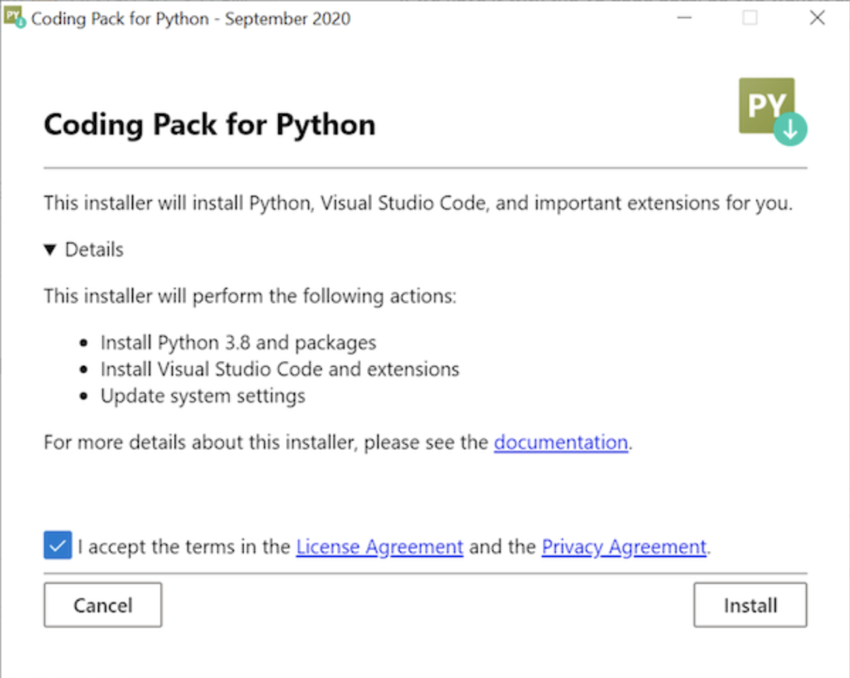Viewport: 850px width, 678px height.
Task: Click the "Coding Pack for Python" heading
Action: click(x=209, y=124)
